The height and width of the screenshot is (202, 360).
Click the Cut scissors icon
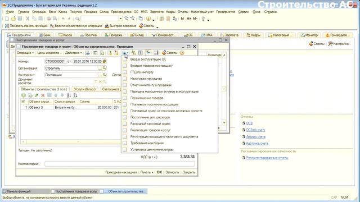(x=28, y=19)
